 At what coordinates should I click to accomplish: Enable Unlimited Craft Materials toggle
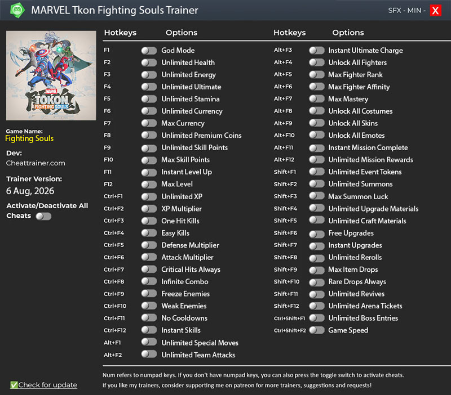[x=317, y=220]
